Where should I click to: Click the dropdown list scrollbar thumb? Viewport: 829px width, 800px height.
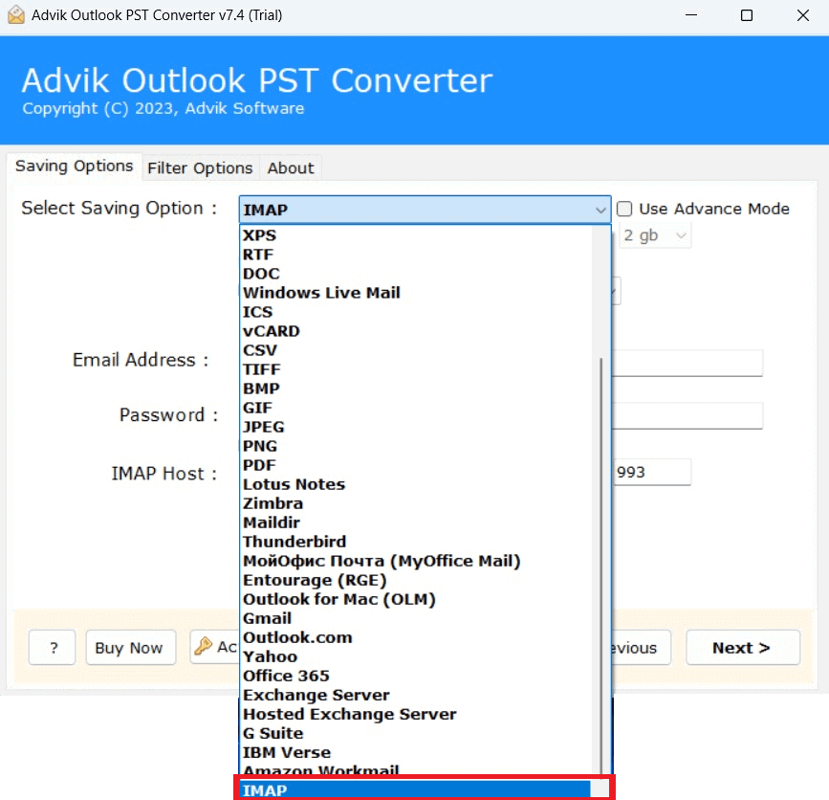(x=601, y=566)
